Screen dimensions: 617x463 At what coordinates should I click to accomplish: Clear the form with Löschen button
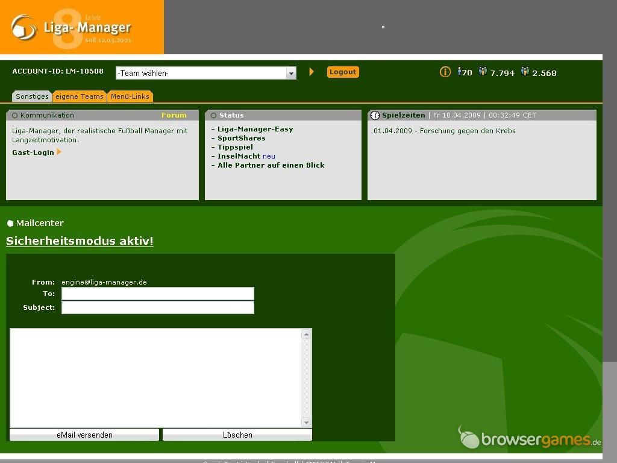click(237, 435)
